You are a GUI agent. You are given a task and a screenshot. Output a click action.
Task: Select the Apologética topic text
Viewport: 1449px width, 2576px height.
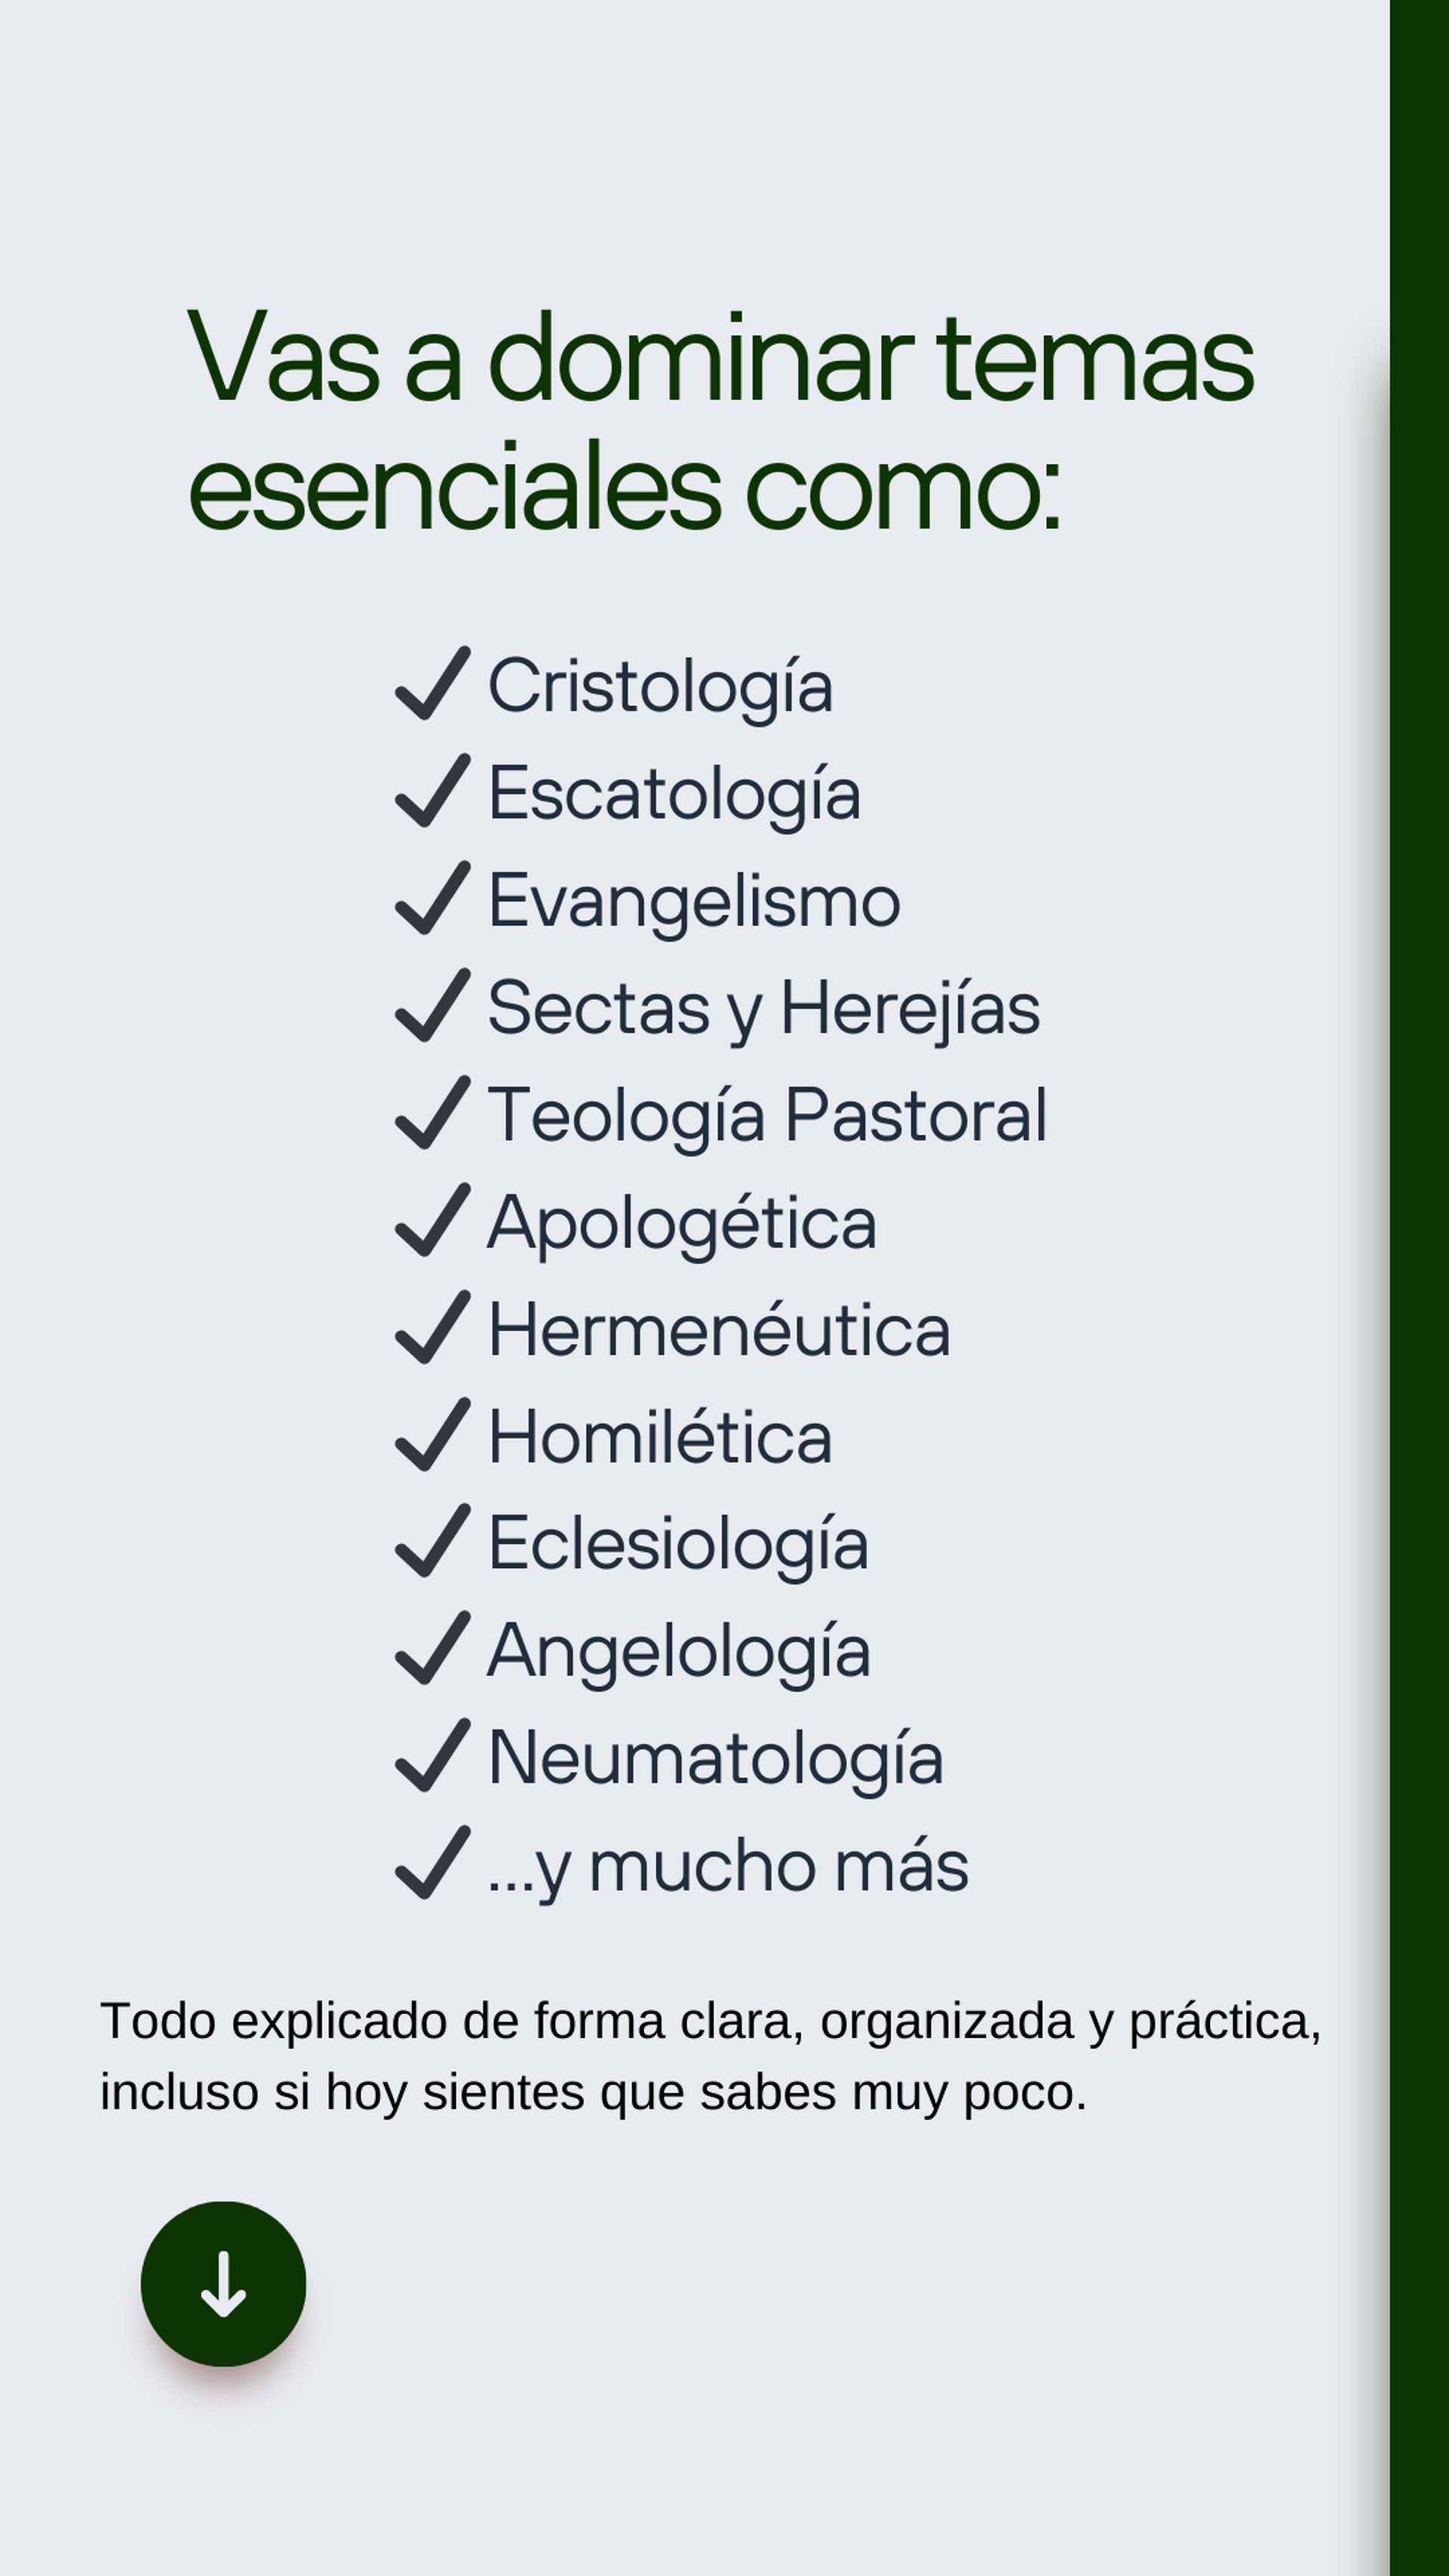coord(682,1223)
